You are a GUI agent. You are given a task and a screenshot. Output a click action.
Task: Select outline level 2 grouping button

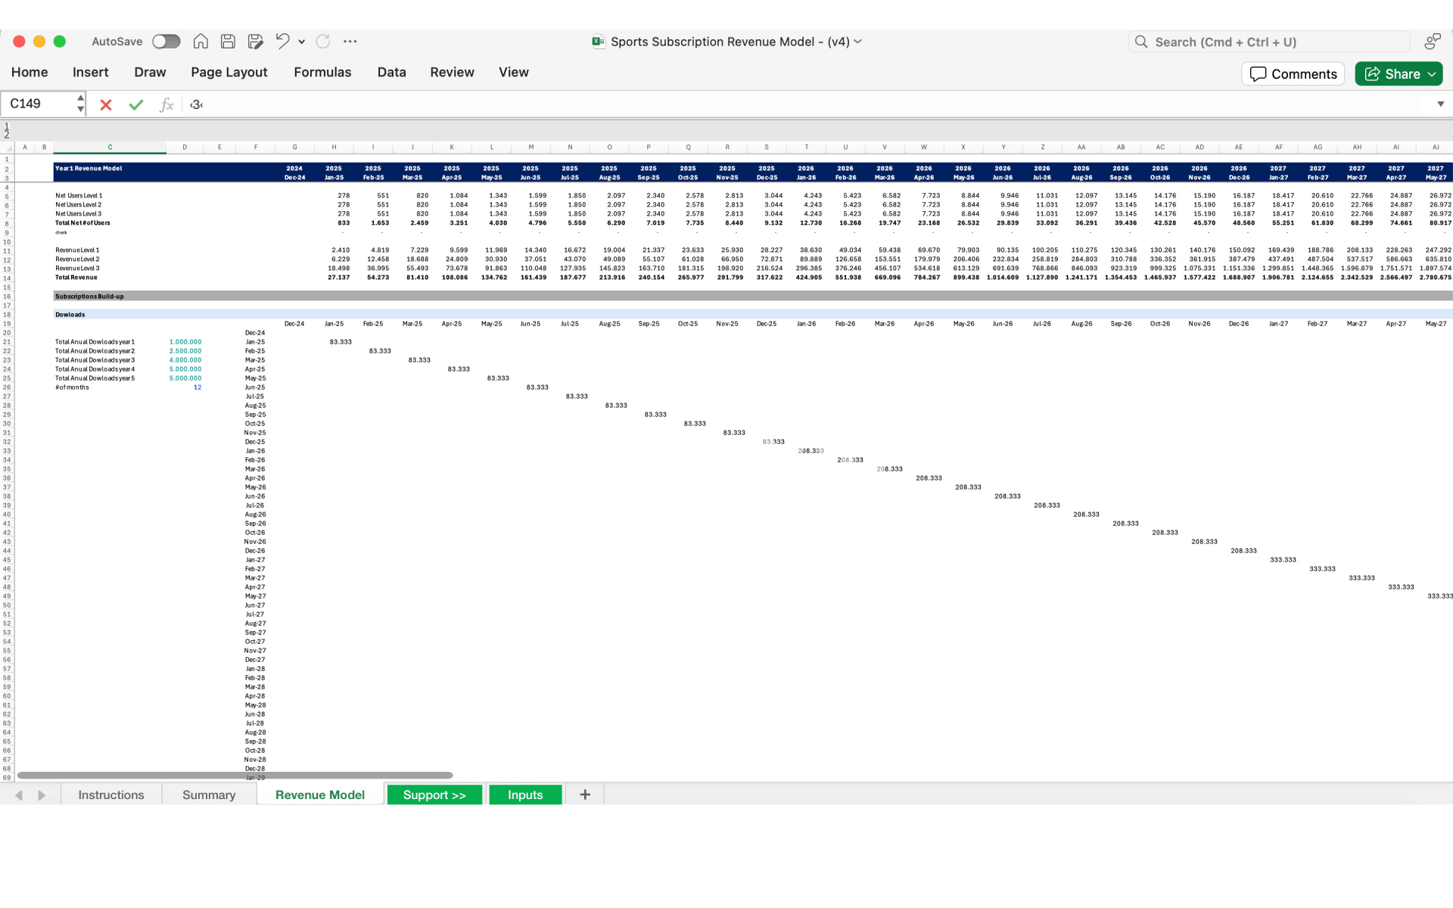(x=7, y=135)
